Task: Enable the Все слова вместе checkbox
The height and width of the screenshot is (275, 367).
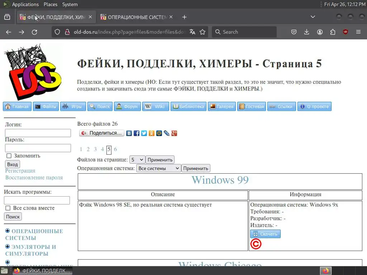Action: click(8, 208)
